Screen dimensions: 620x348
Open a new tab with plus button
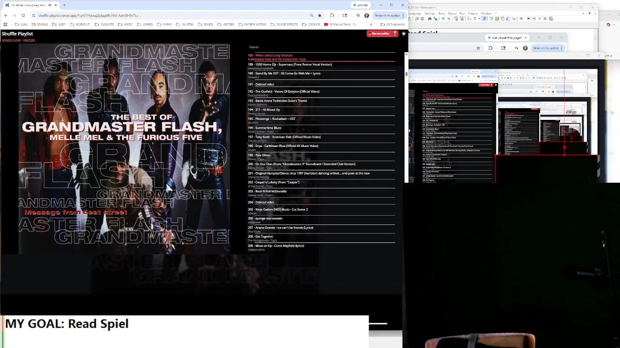tap(64, 5)
